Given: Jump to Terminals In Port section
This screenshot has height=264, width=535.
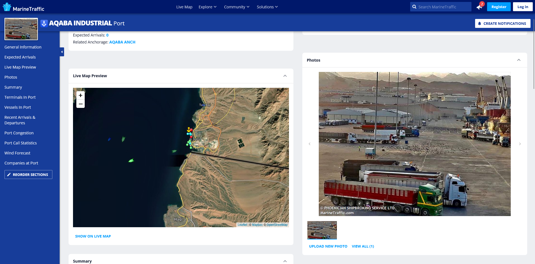Looking at the screenshot, I should click(x=20, y=97).
